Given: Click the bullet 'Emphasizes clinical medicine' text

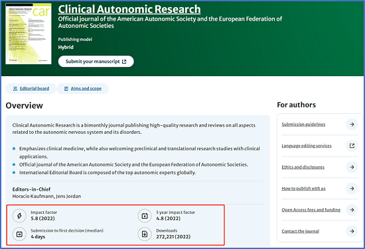Looking at the screenshot, I should click(139, 152).
